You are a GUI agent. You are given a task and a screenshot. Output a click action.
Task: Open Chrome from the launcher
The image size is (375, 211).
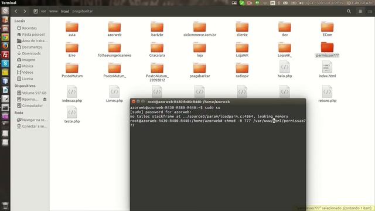(5, 37)
